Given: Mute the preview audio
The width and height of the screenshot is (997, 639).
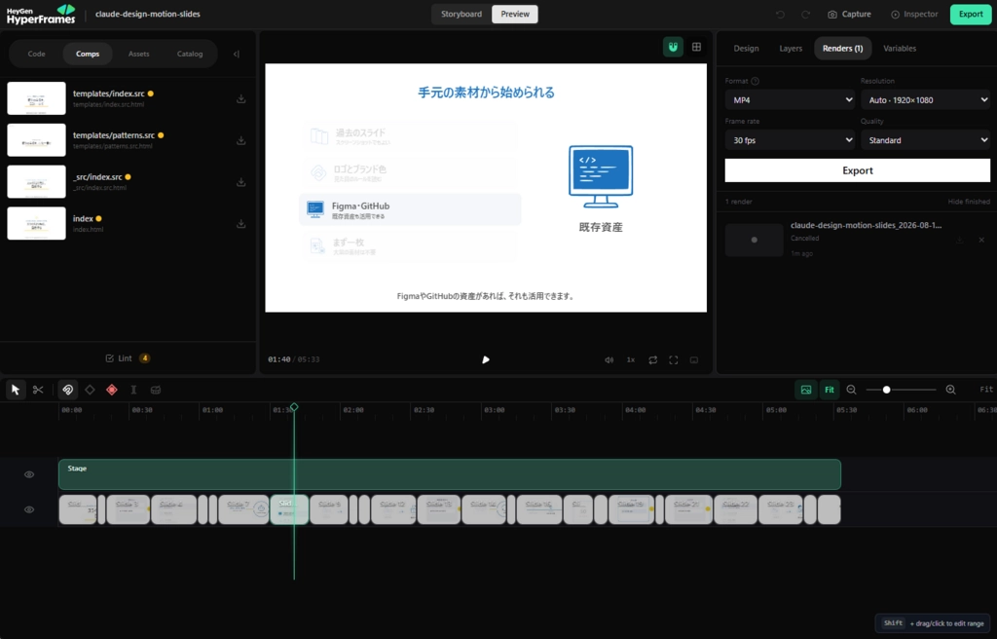Looking at the screenshot, I should click(609, 359).
